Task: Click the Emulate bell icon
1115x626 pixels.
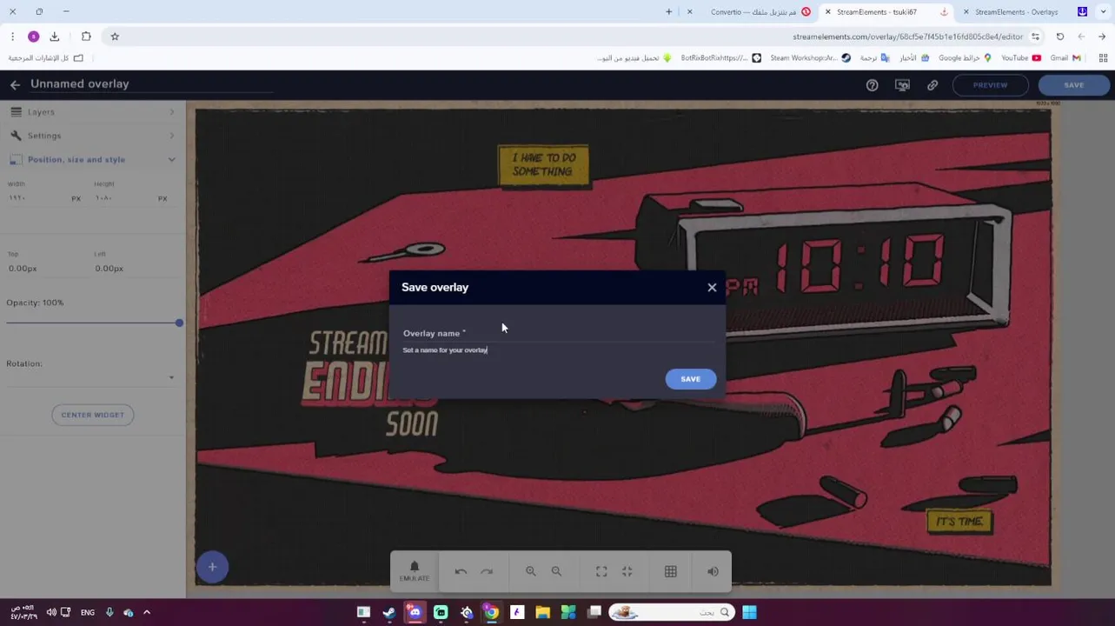Action: pos(415,567)
